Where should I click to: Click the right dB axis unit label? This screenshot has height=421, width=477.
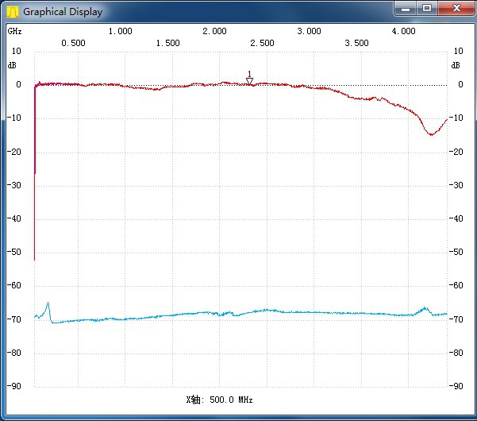[x=456, y=65]
